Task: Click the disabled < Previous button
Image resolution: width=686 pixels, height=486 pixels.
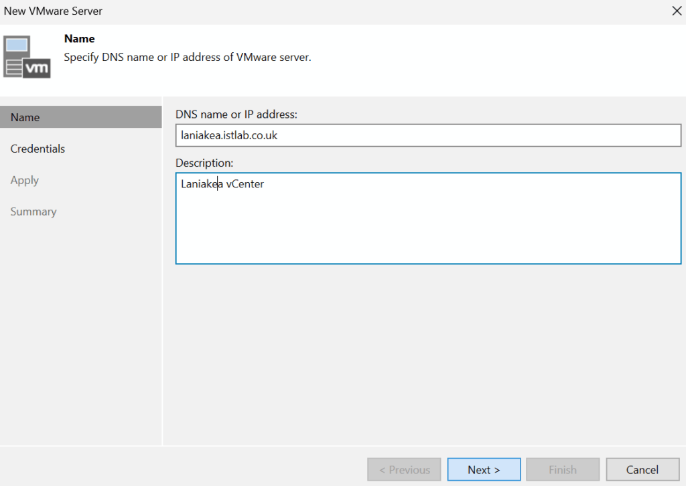Action: (404, 470)
